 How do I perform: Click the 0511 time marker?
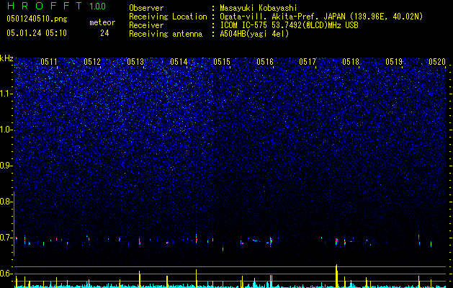[49, 62]
